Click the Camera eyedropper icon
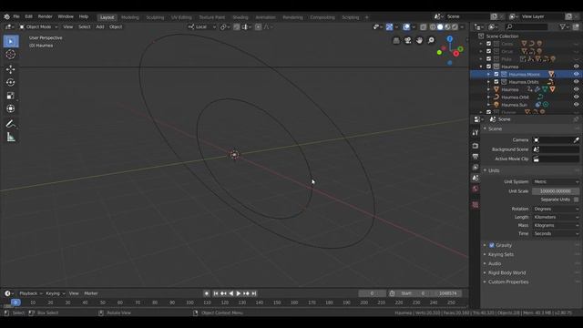The height and width of the screenshot is (328, 583). [576, 140]
